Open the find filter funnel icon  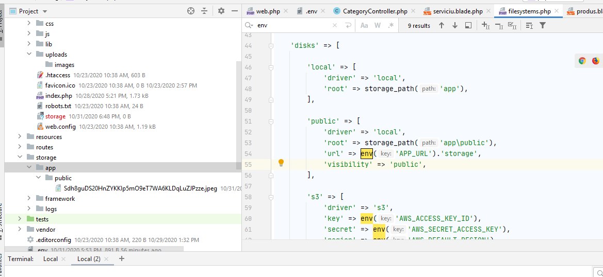pos(543,25)
